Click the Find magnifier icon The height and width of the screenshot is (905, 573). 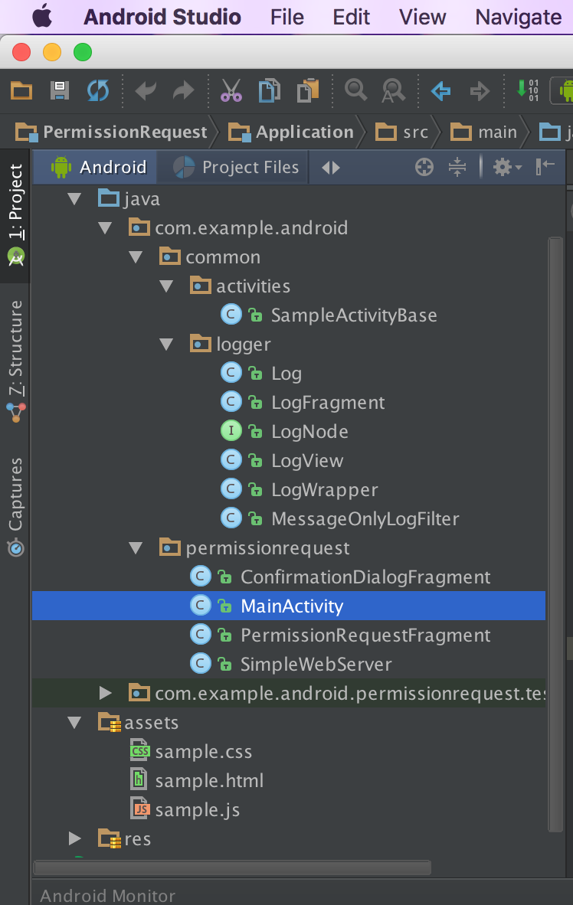pyautogui.click(x=355, y=90)
